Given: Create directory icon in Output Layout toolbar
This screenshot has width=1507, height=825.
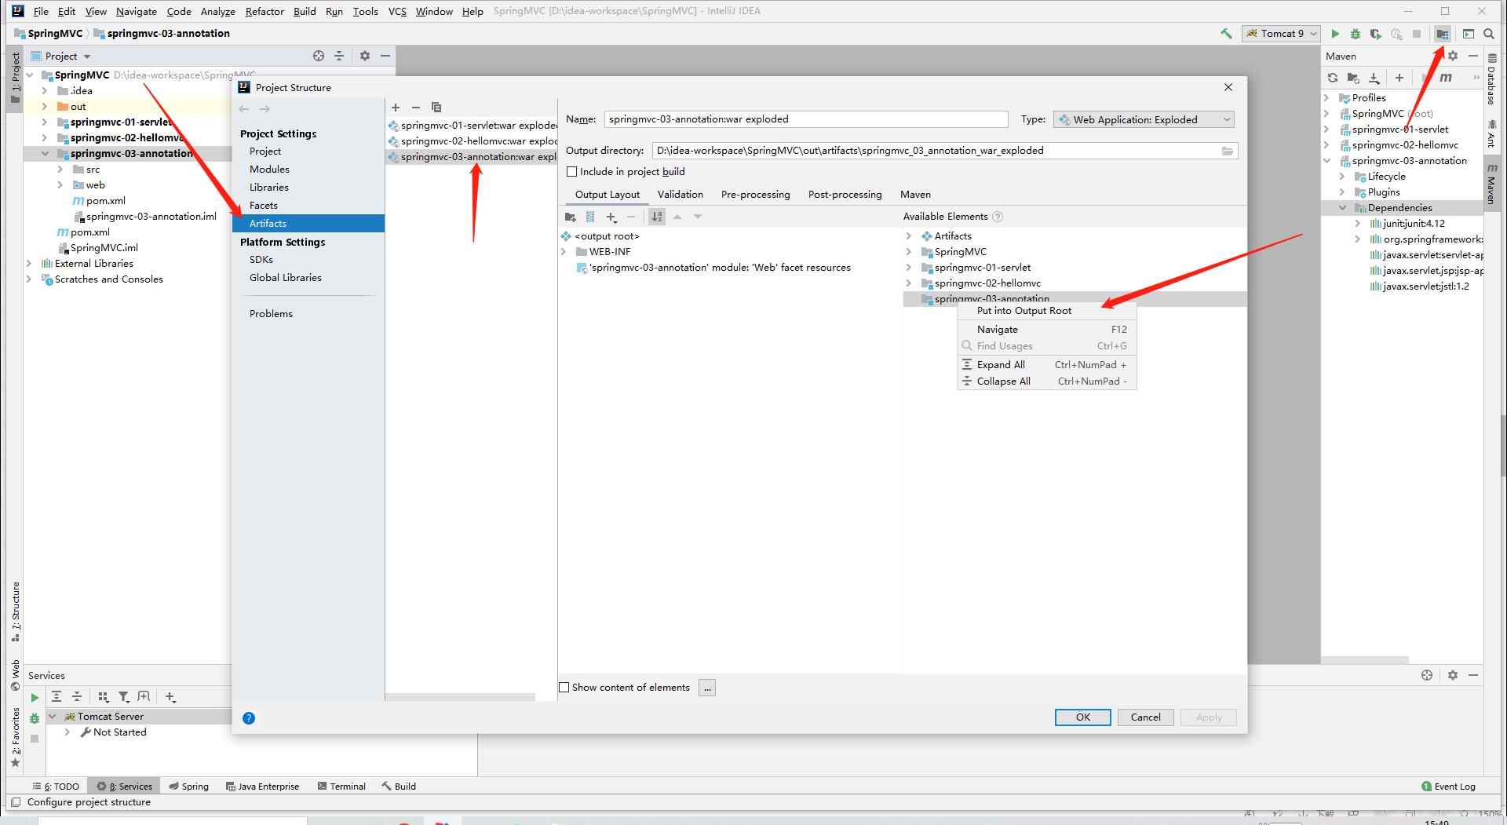Looking at the screenshot, I should (571, 217).
